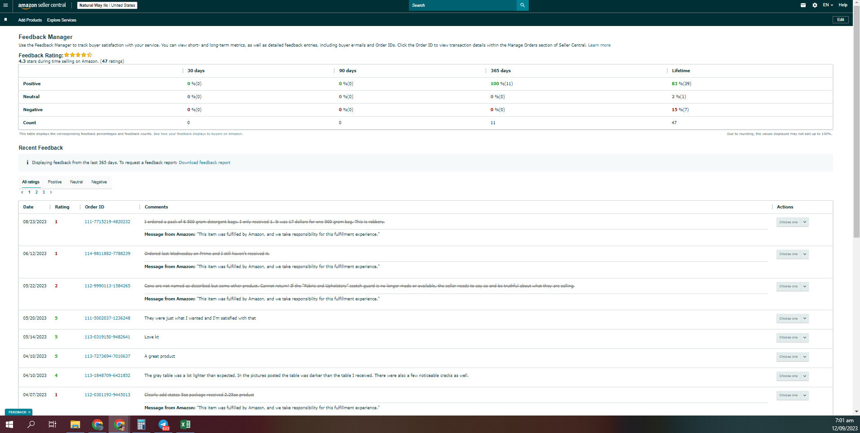Click the feedback rating stars
The width and height of the screenshot is (860, 433).
point(78,55)
